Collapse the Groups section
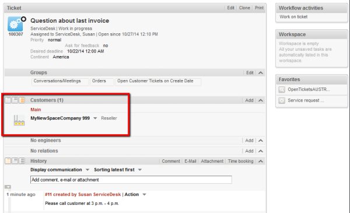 point(261,73)
